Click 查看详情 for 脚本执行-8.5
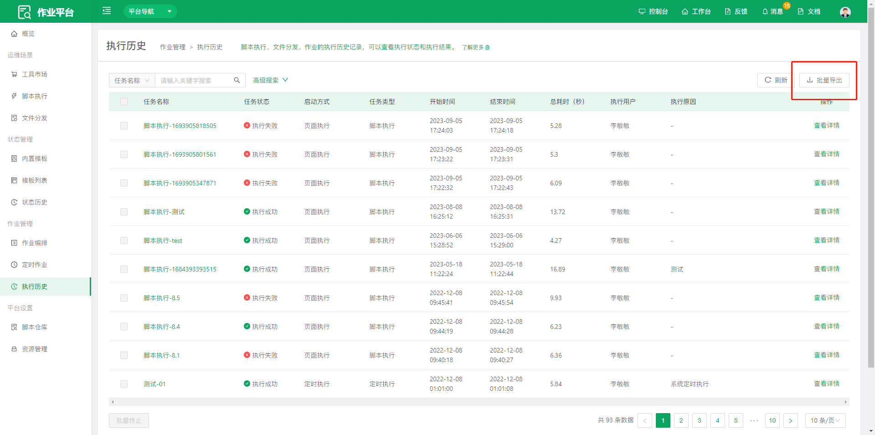Image resolution: width=875 pixels, height=435 pixels. point(827,297)
